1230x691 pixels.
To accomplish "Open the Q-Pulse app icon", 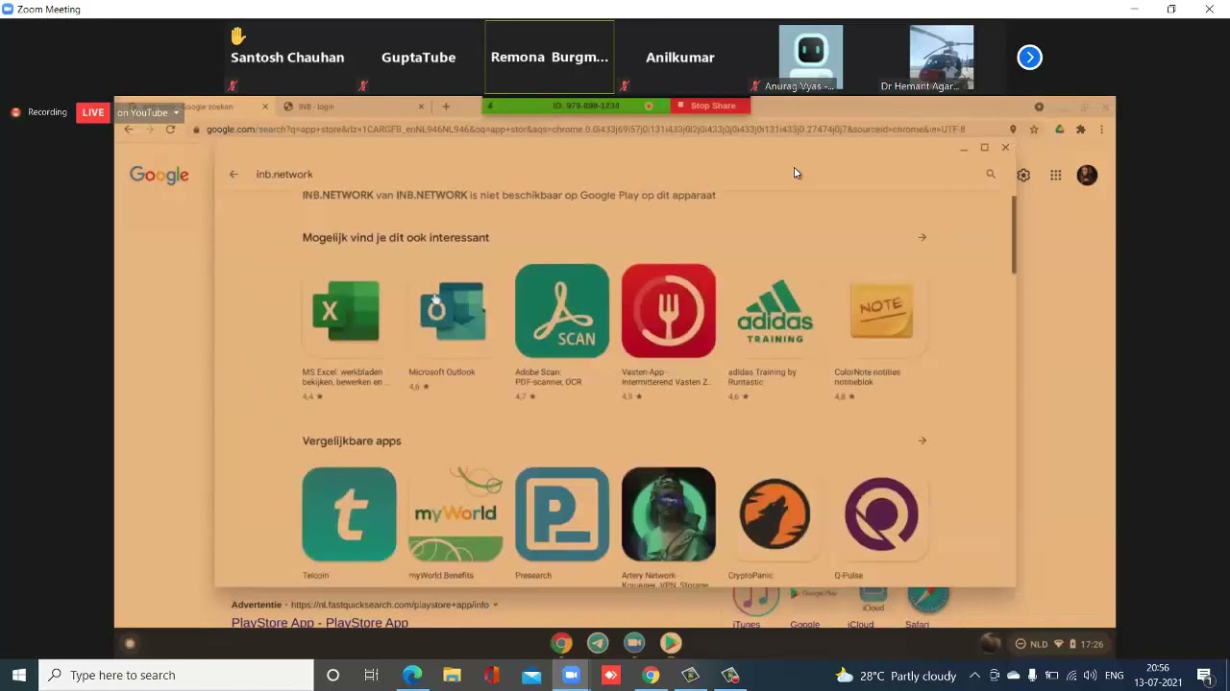I will 881,514.
